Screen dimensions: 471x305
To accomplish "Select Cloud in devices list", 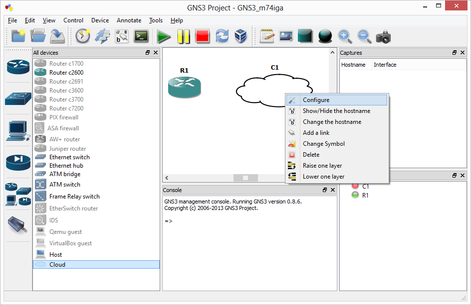I will (x=96, y=265).
